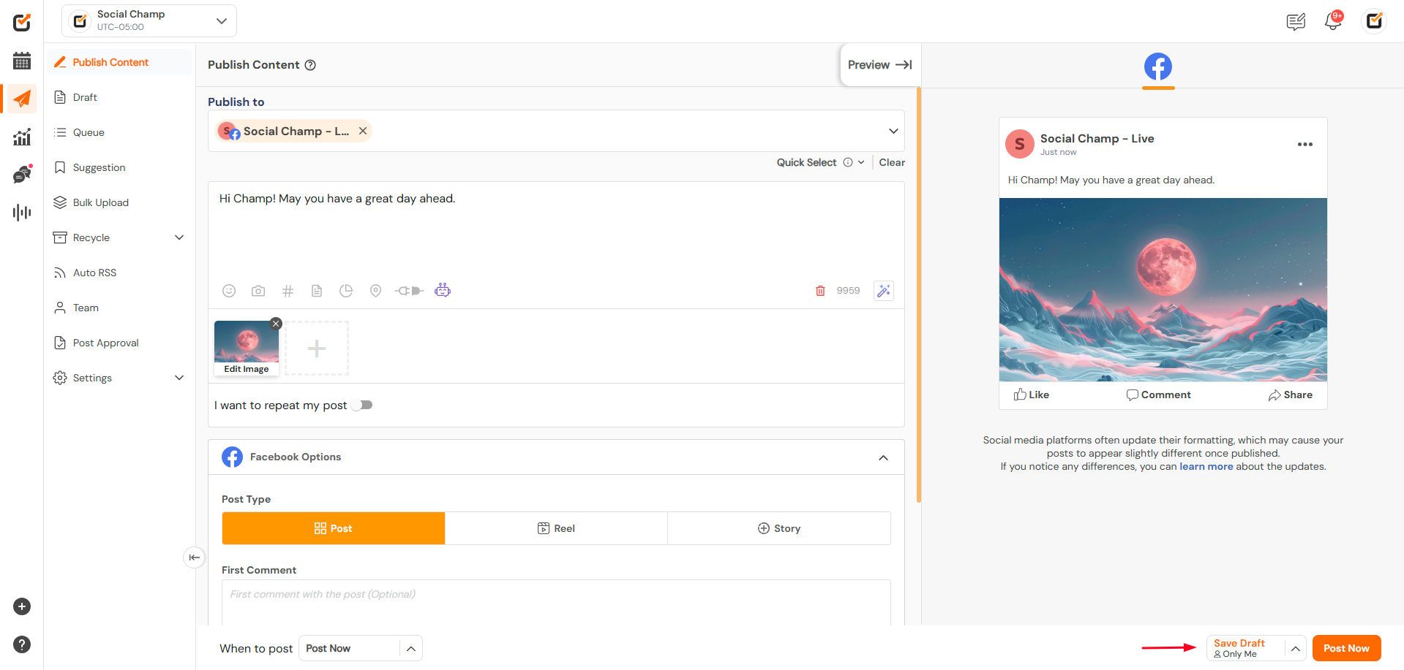Expand the Settings menu section
The height and width of the screenshot is (670, 1404).
coord(179,378)
